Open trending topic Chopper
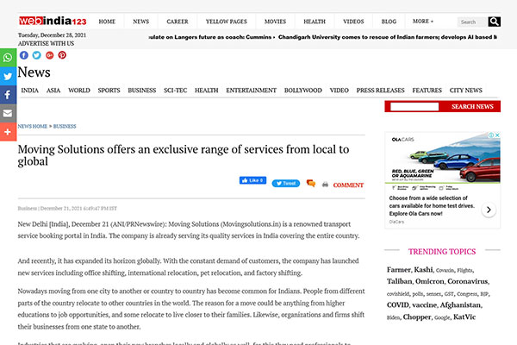Image resolution: width=517 pixels, height=345 pixels. (417, 317)
